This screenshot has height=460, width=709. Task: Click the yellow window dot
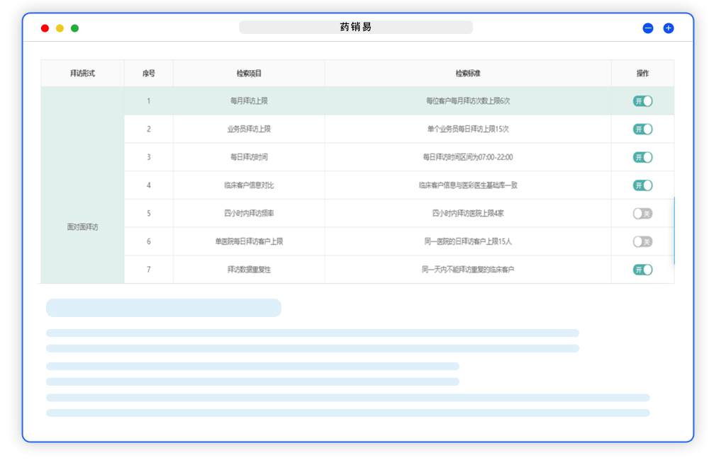60,28
